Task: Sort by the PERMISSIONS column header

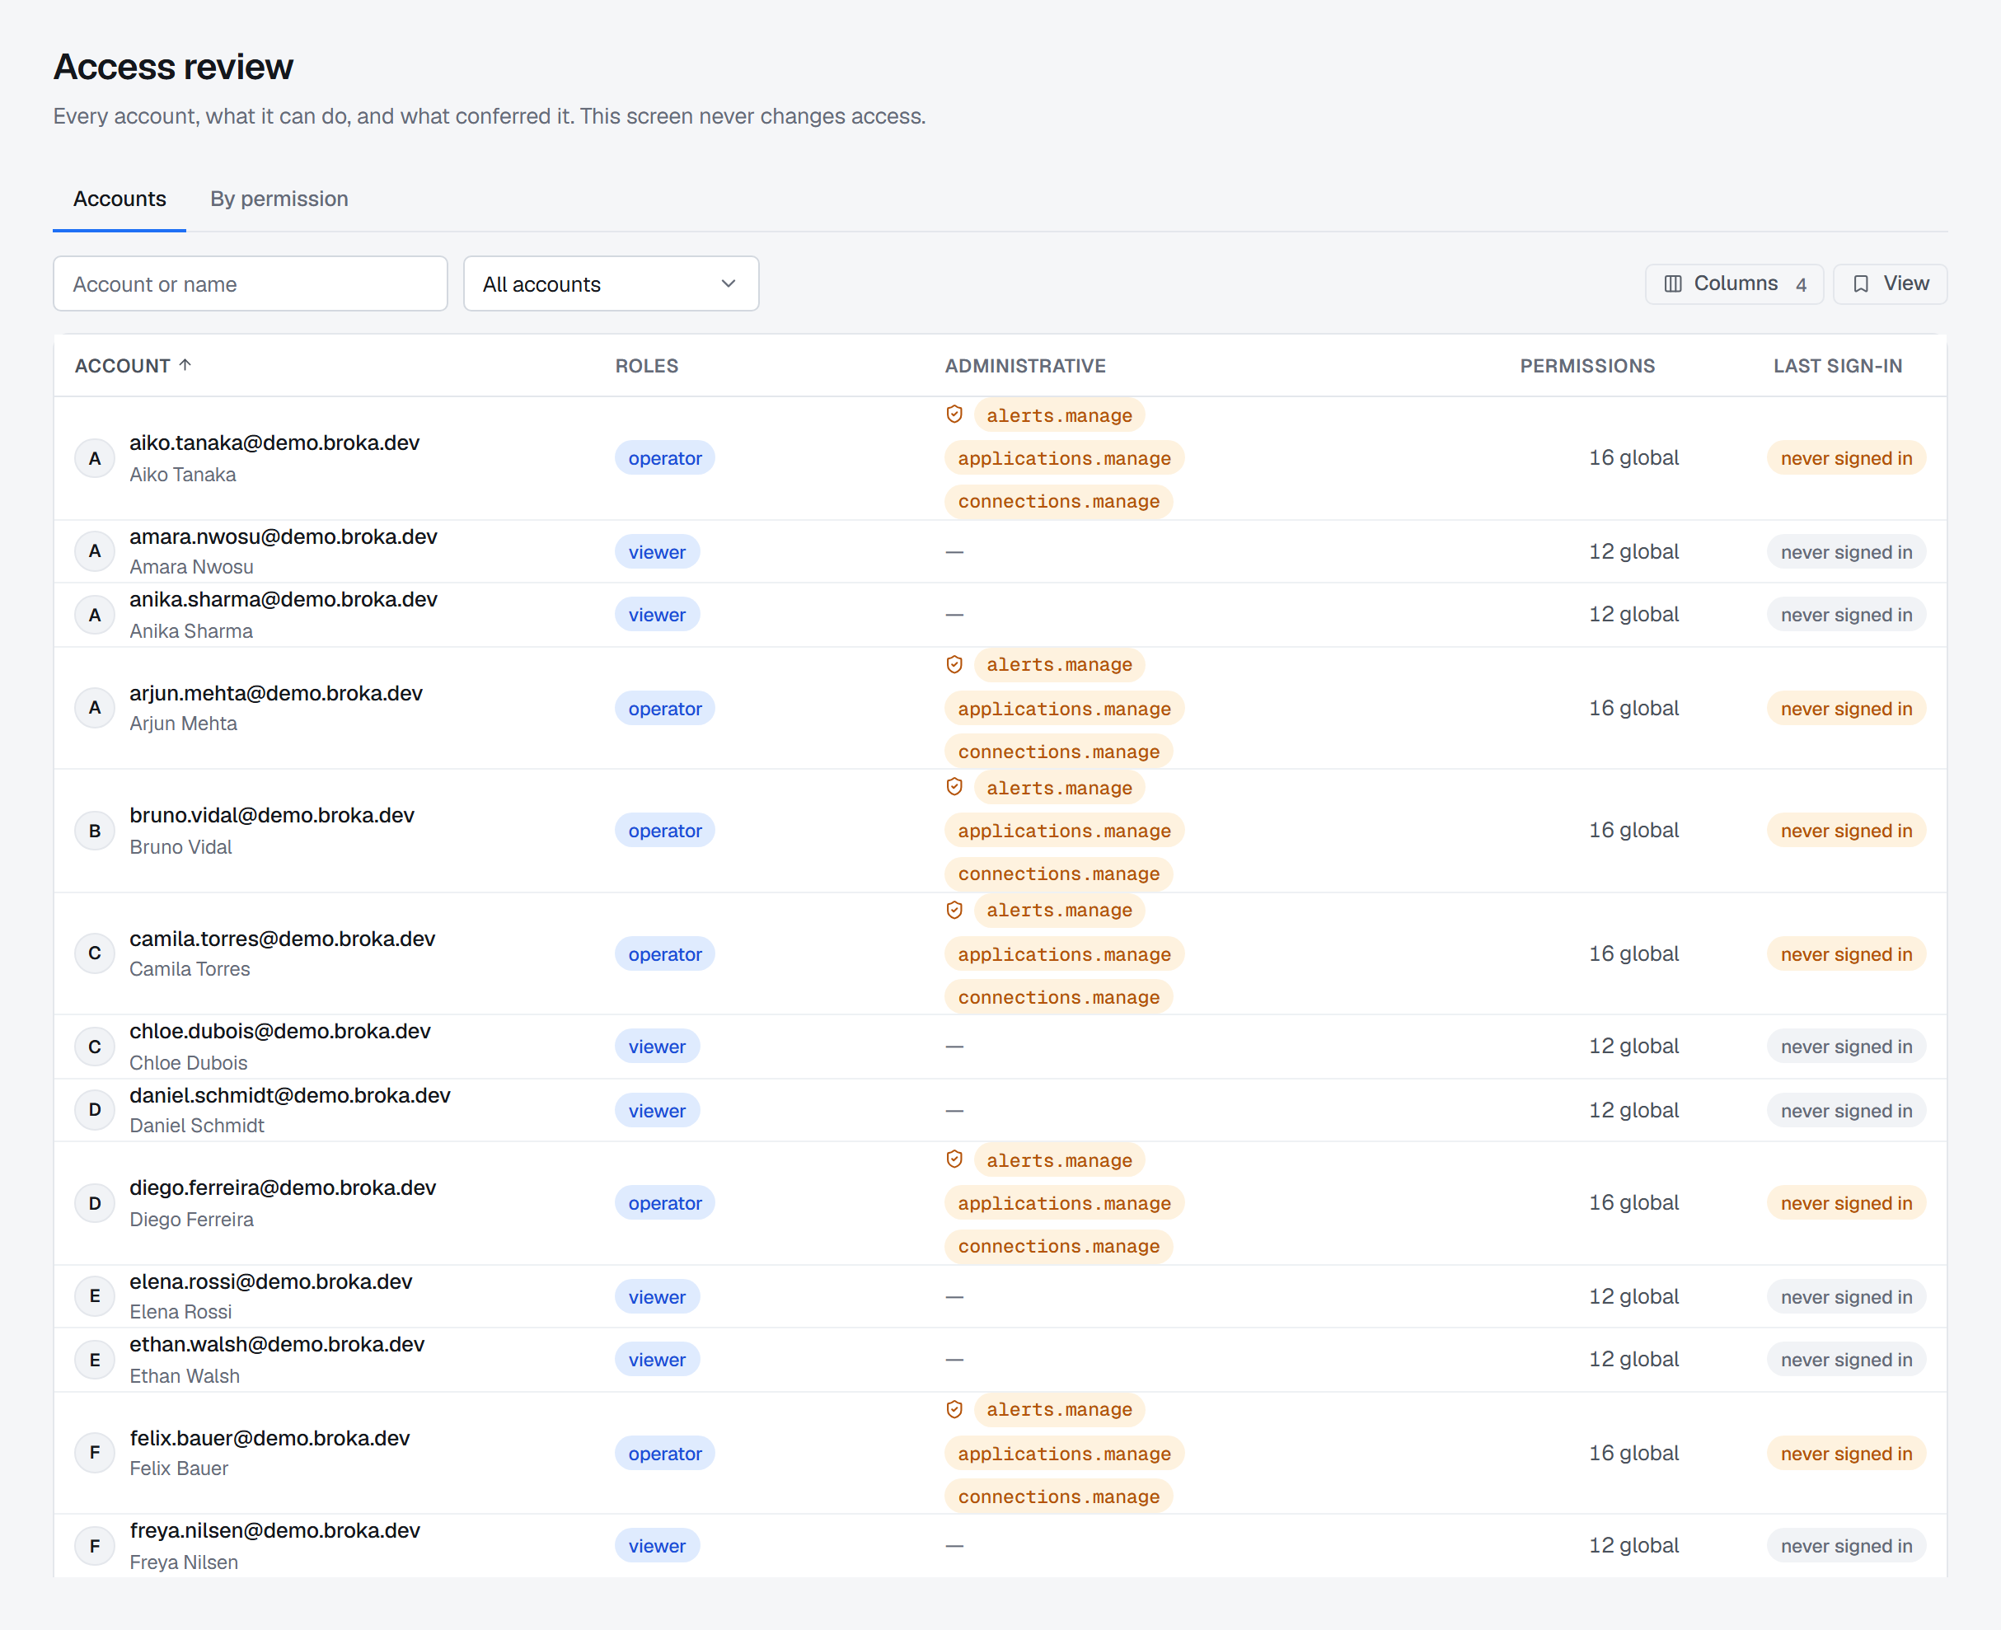Action: coord(1587,366)
